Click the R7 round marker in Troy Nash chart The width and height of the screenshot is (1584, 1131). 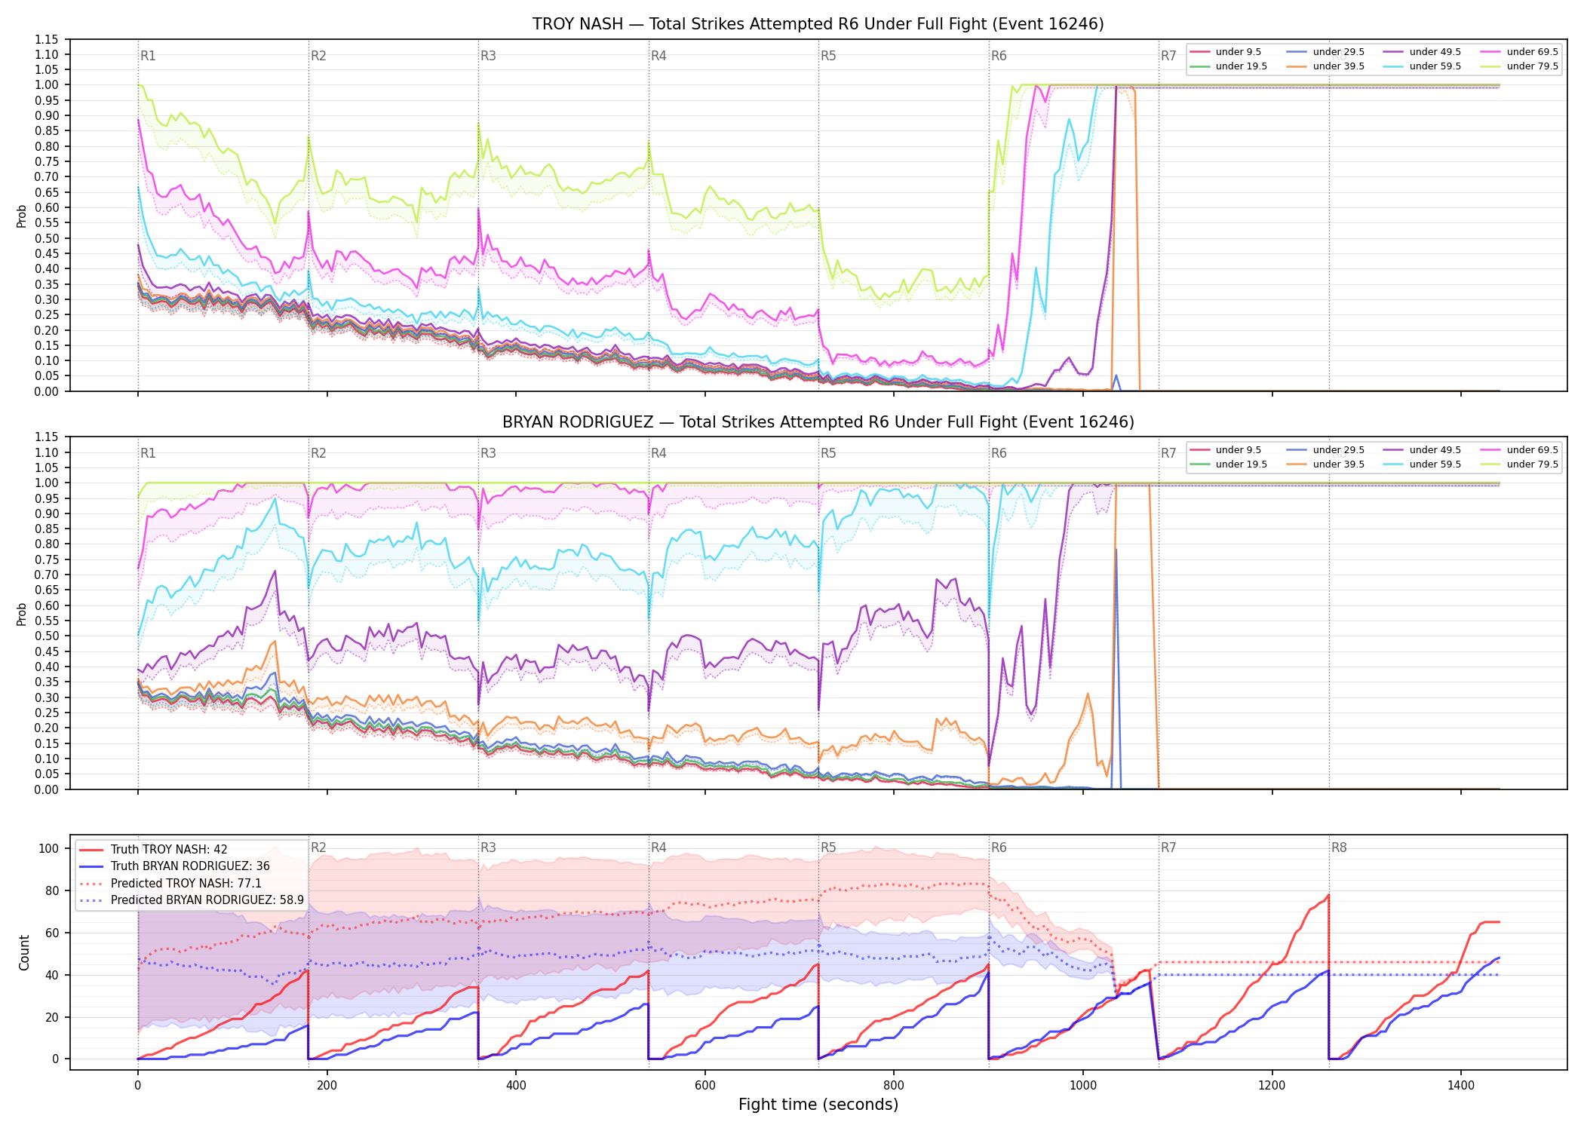pyautogui.click(x=1168, y=56)
